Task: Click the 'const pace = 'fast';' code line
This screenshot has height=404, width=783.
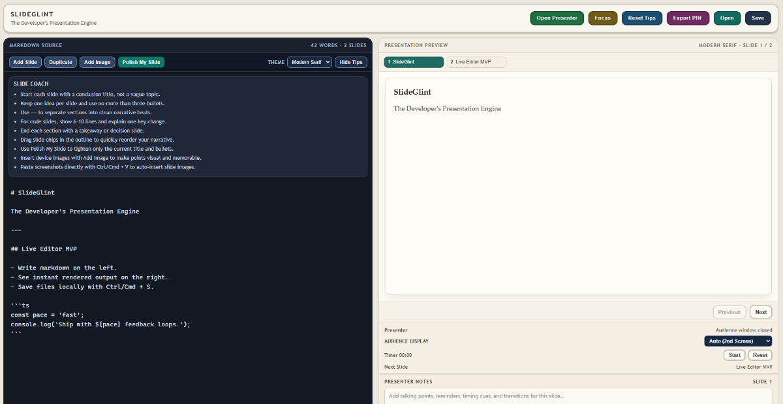Action: click(x=47, y=315)
